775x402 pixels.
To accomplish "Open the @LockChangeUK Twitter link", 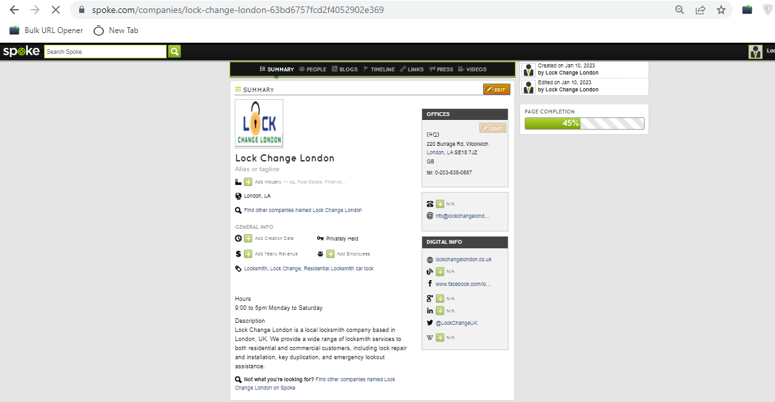I will pos(456,324).
